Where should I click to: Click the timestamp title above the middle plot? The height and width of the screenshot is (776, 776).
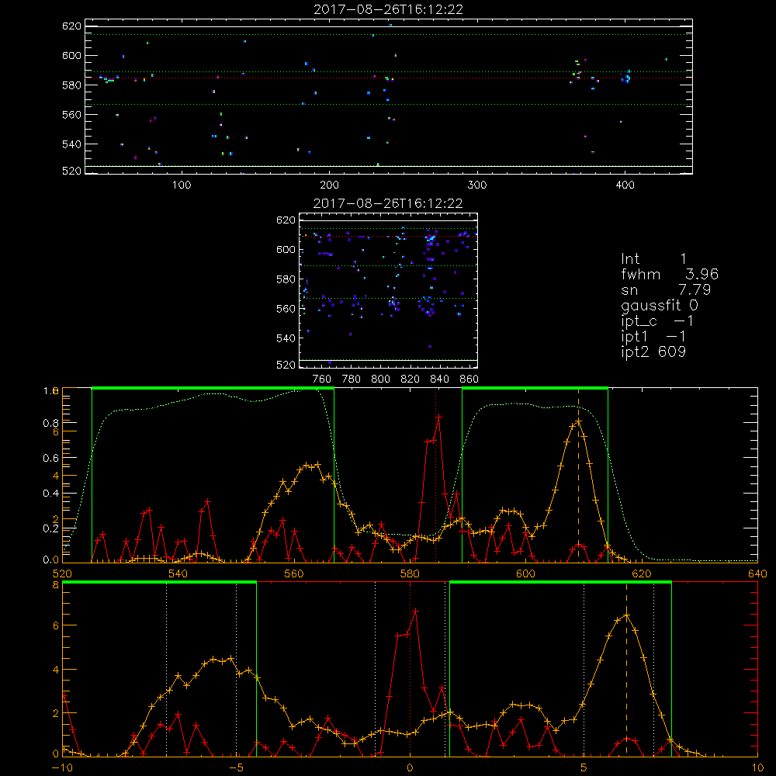click(x=388, y=203)
